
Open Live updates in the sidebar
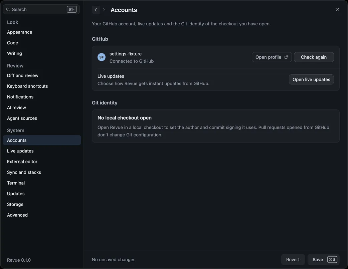(42, 151)
